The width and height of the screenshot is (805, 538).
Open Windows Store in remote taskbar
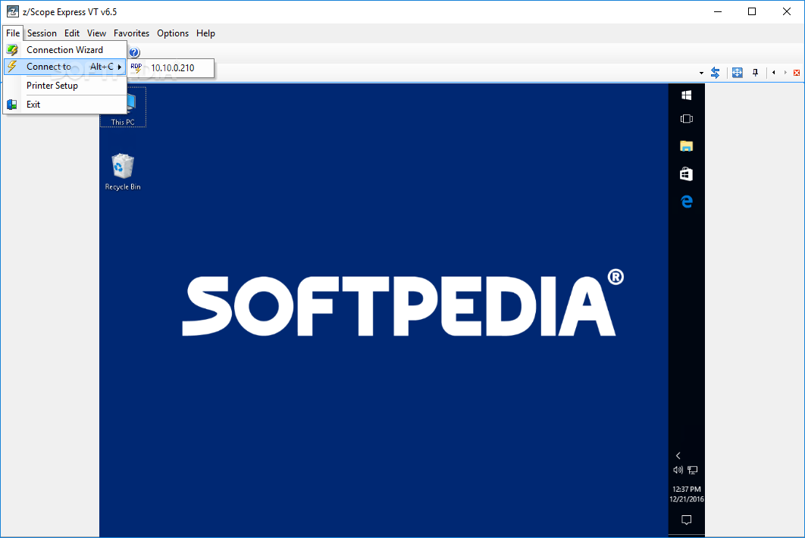coord(687,174)
